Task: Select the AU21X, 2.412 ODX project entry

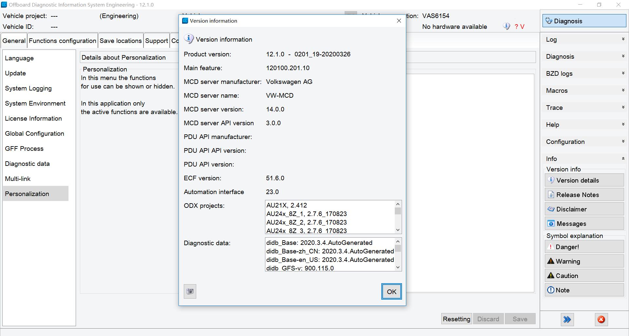Action: pyautogui.click(x=330, y=205)
